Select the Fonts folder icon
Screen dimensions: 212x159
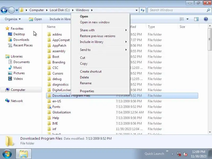(x=49, y=107)
